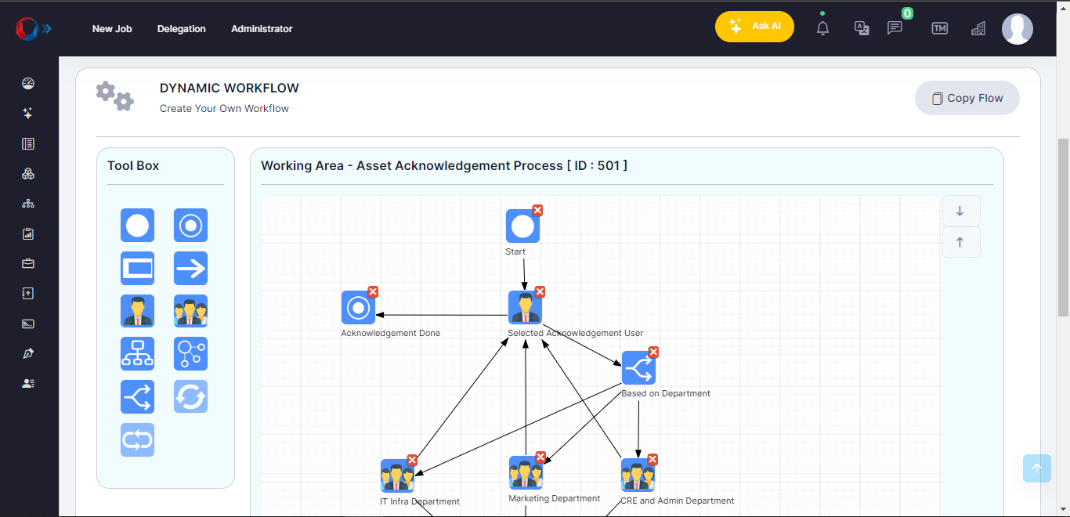The height and width of the screenshot is (517, 1070).
Task: Click the TM icon in header
Action: (940, 28)
